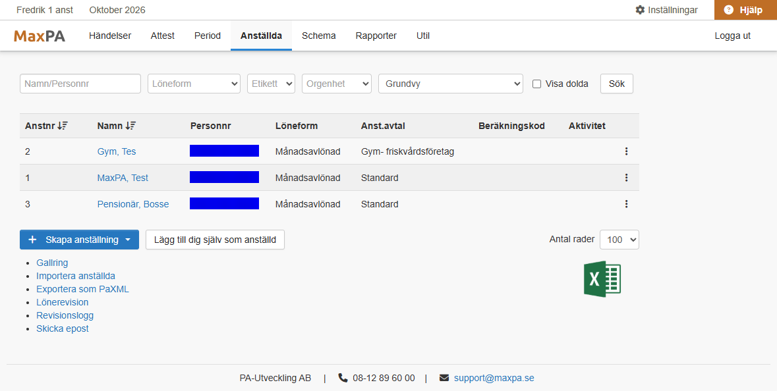Expand the Skapa anställning dropdown button

79,240
